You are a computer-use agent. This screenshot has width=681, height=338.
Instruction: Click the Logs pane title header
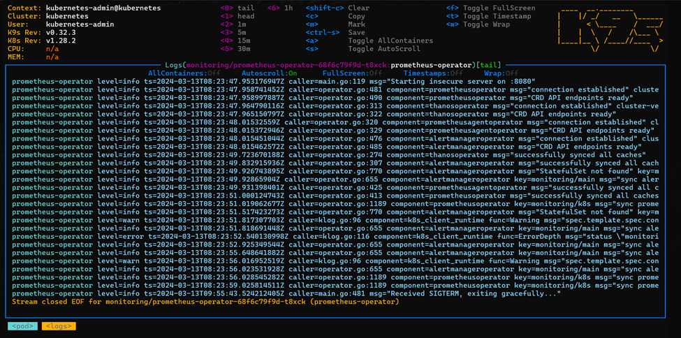335,65
